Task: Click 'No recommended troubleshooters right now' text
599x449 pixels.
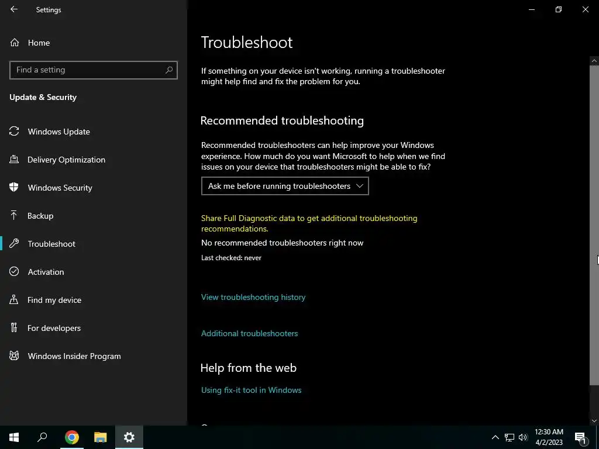Action: (283, 243)
